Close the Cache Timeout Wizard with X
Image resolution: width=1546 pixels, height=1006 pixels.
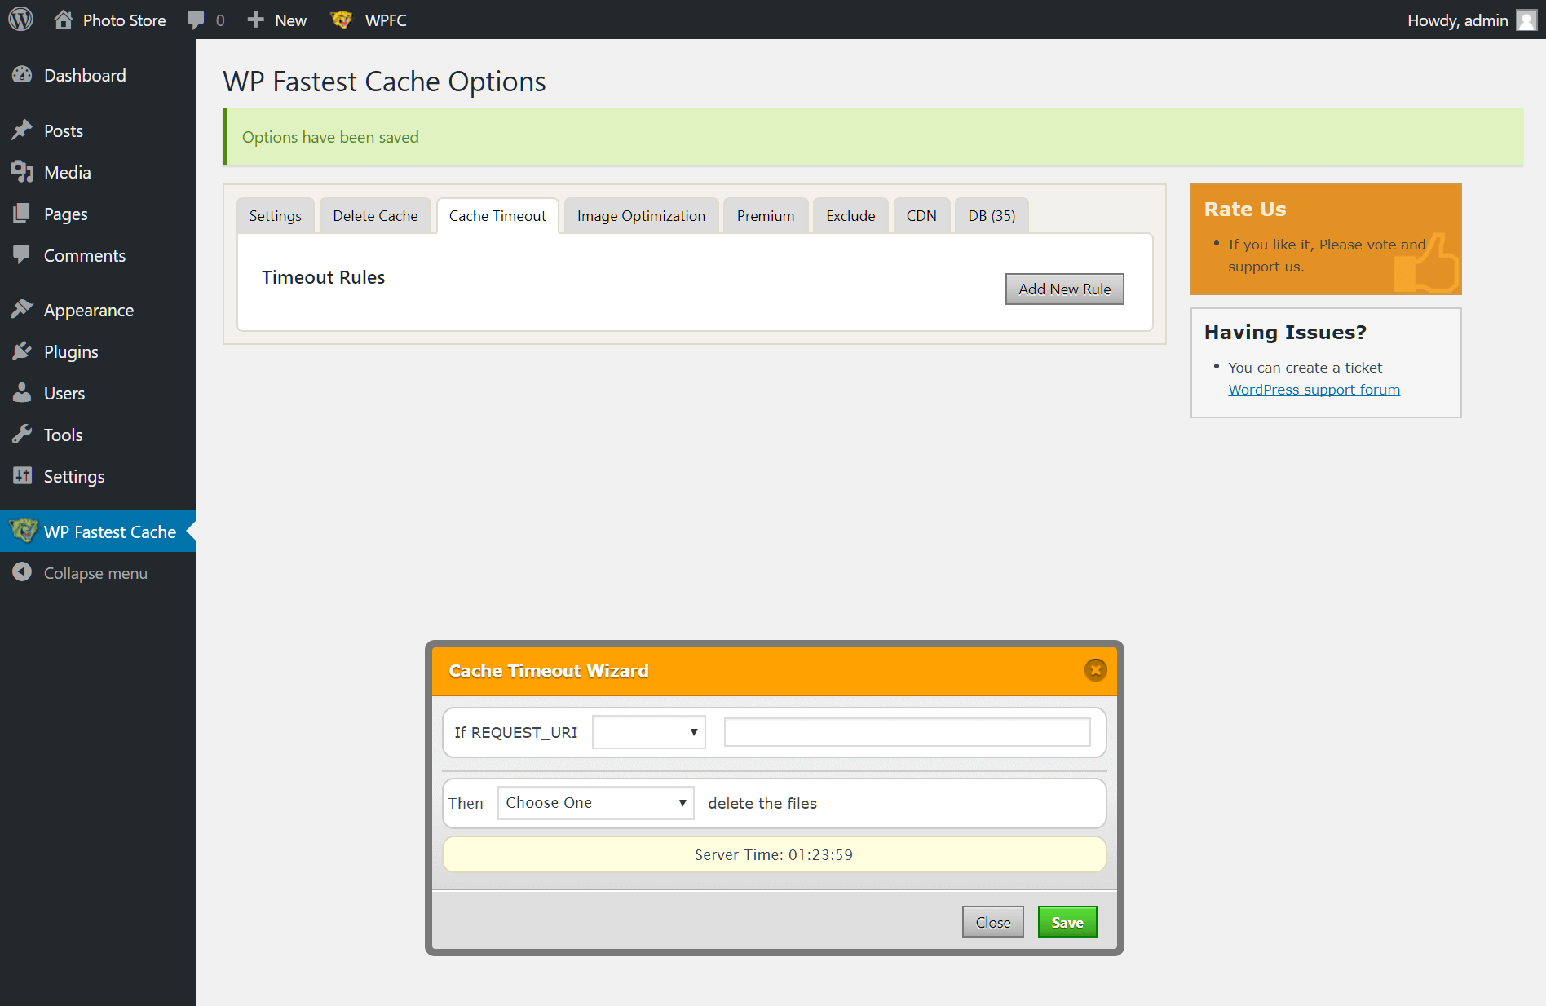coord(1095,670)
